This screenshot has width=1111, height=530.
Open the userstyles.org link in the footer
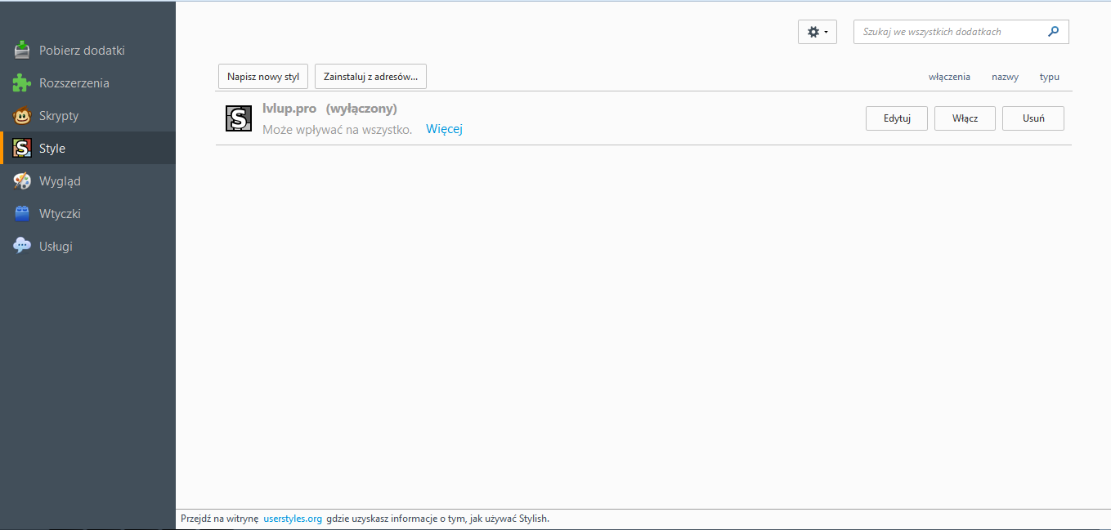coord(293,519)
